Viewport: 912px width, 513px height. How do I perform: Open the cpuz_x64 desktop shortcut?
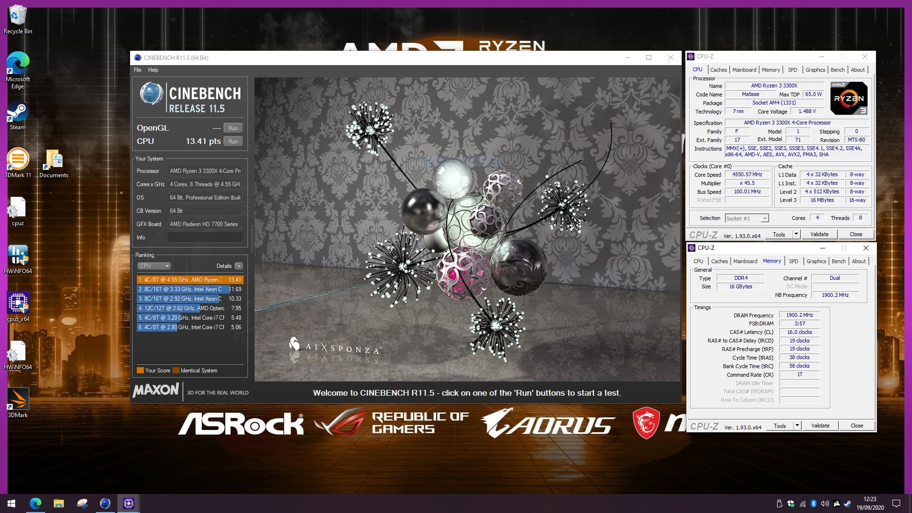pyautogui.click(x=18, y=307)
